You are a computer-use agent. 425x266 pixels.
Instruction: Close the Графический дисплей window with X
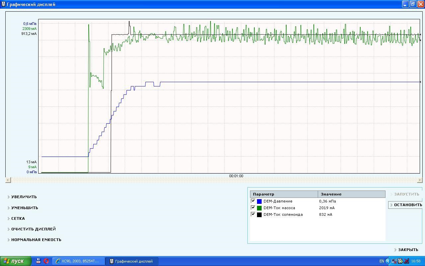pos(420,4)
